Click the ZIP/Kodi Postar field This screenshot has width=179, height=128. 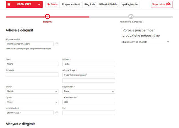pyautogui.click(x=89, y=102)
